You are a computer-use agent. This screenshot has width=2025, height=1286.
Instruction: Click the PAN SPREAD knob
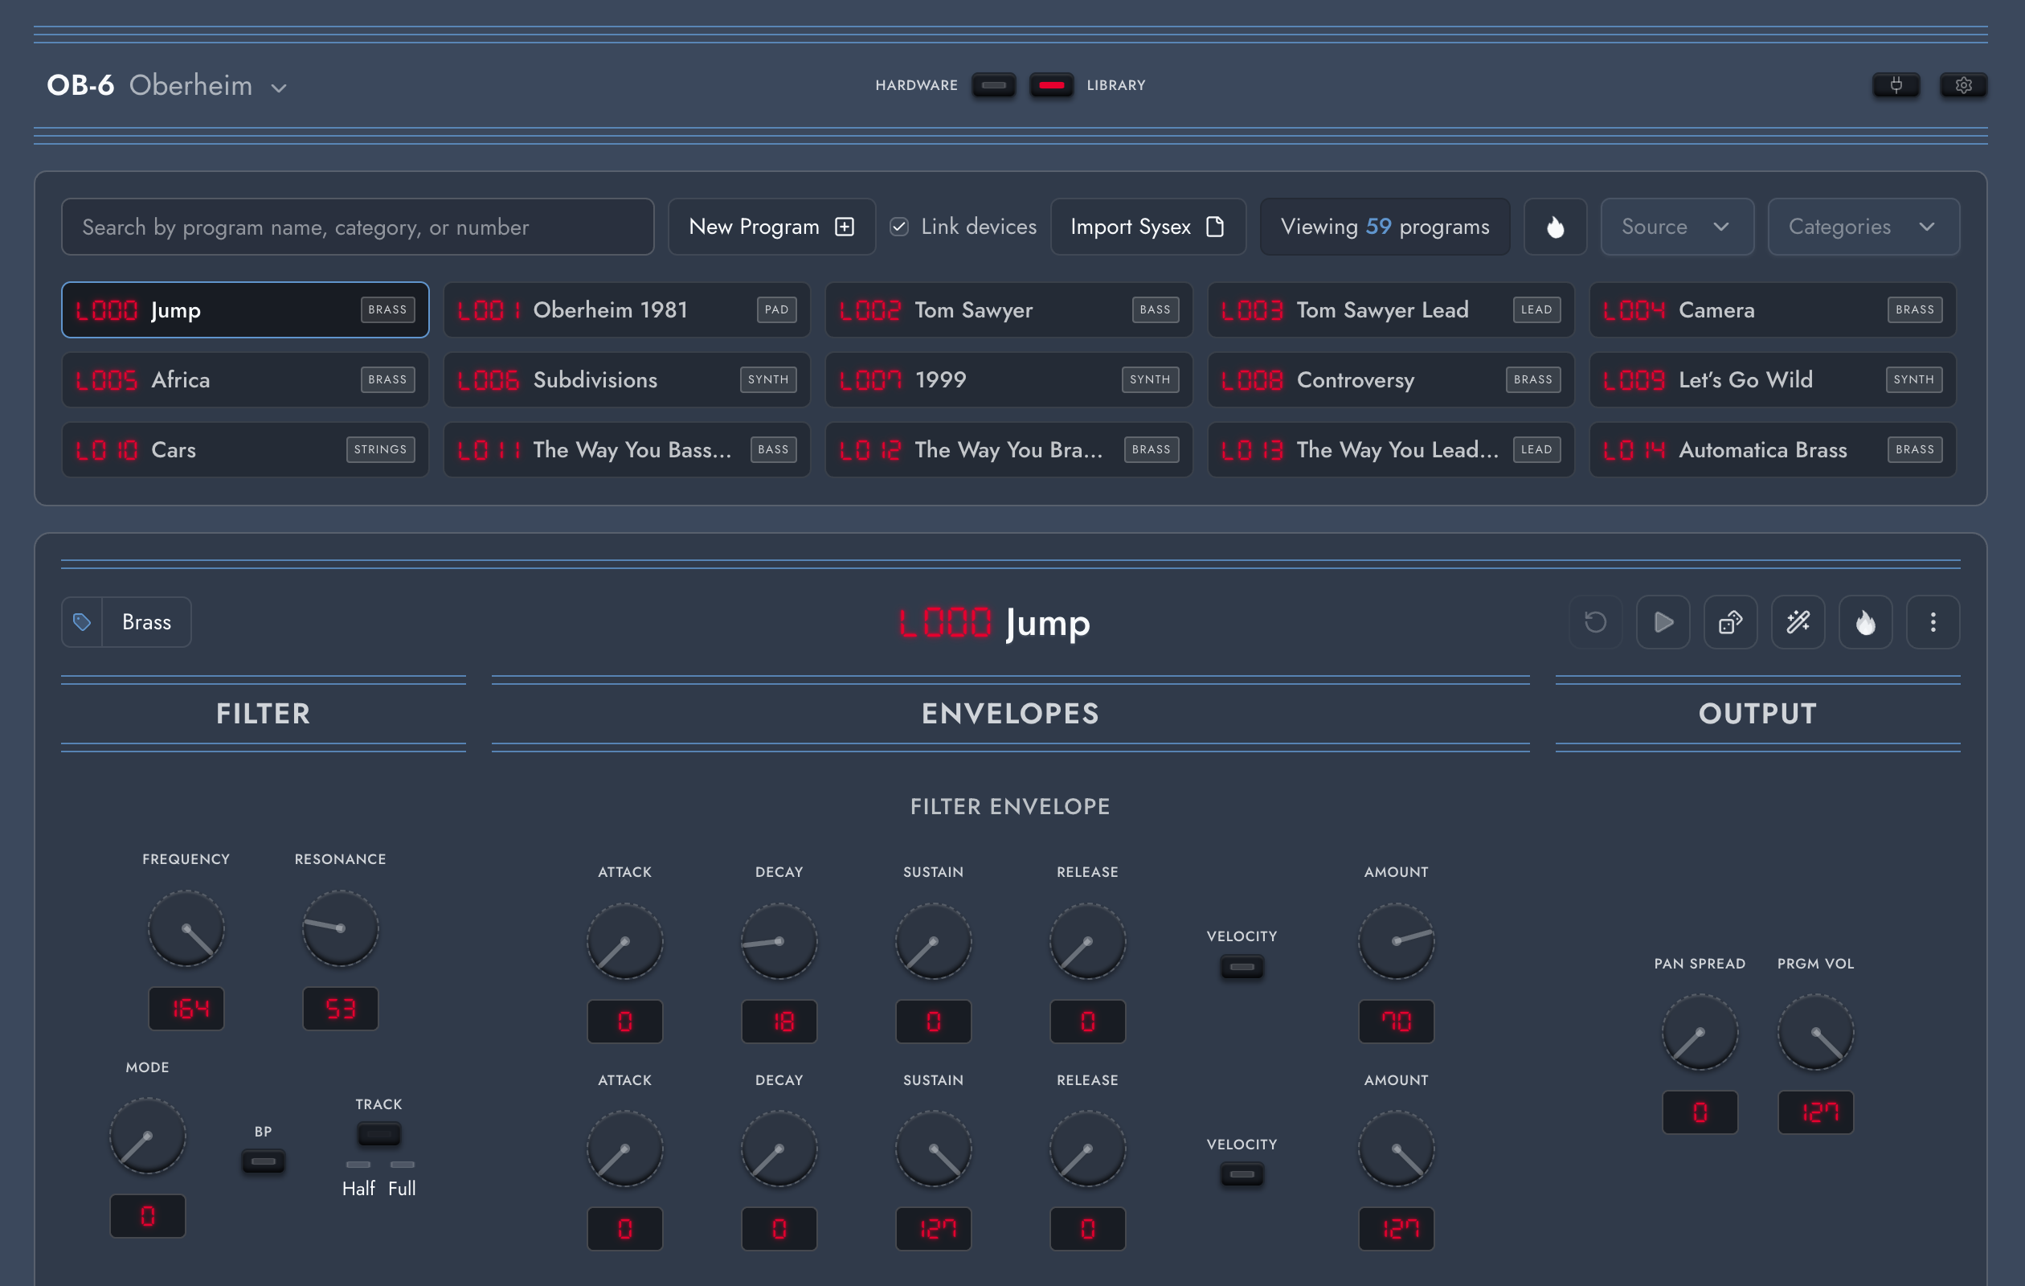(x=1700, y=1032)
